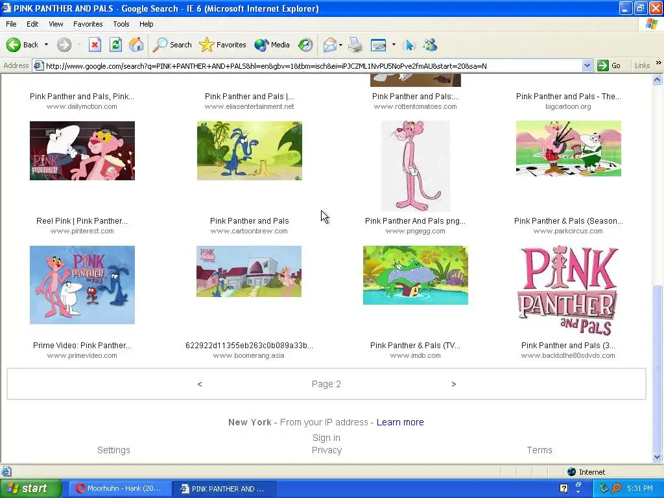This screenshot has width=664, height=498.
Task: Click the 5:31 PM tray clock
Action: click(x=640, y=488)
